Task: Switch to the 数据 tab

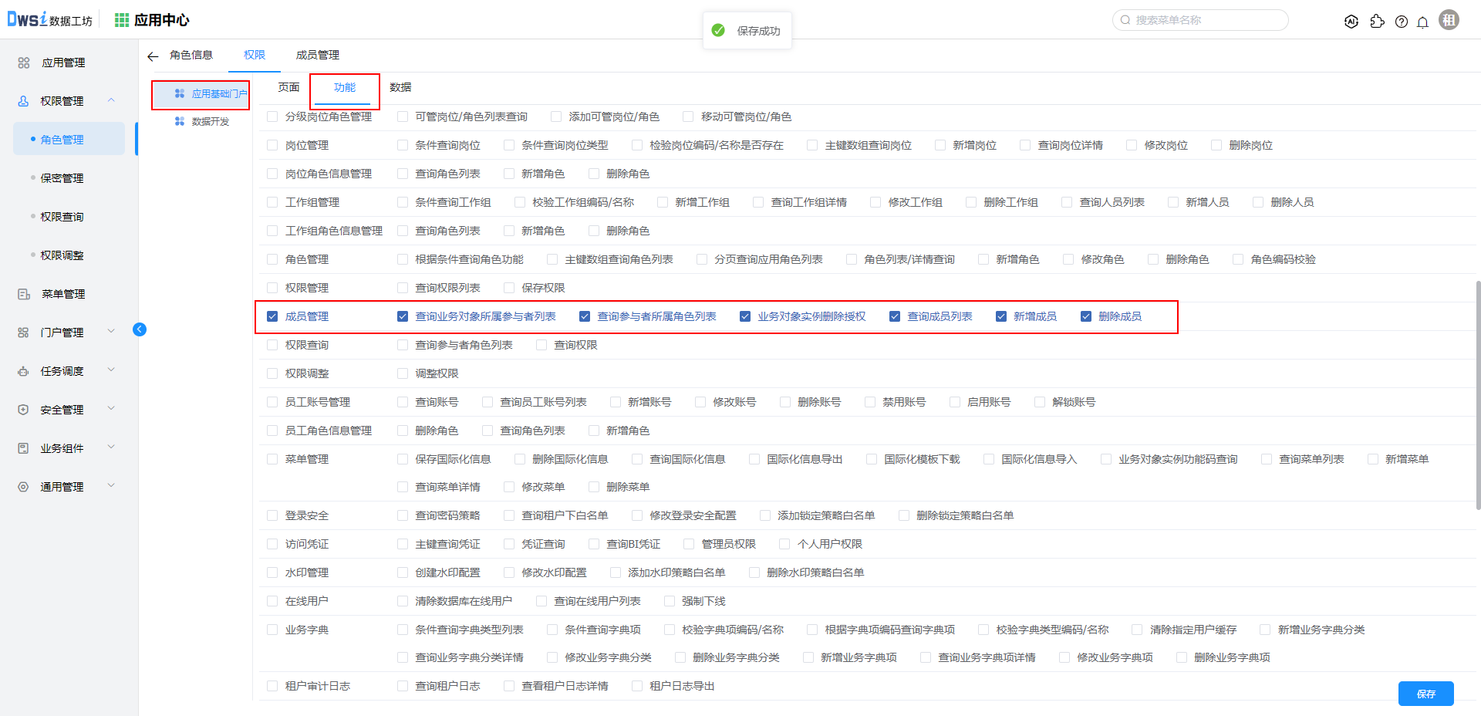Action: point(400,87)
